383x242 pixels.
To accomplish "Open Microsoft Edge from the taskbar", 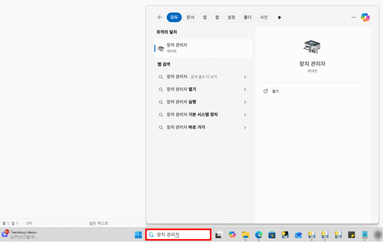I will click(259, 235).
